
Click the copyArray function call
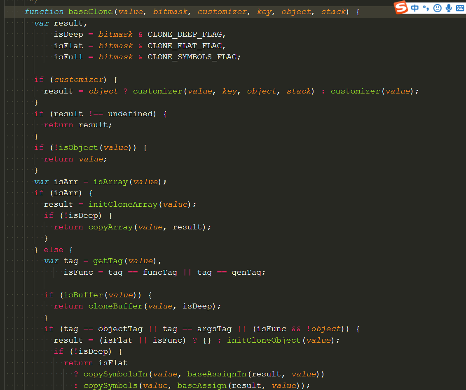pyautogui.click(x=110, y=227)
